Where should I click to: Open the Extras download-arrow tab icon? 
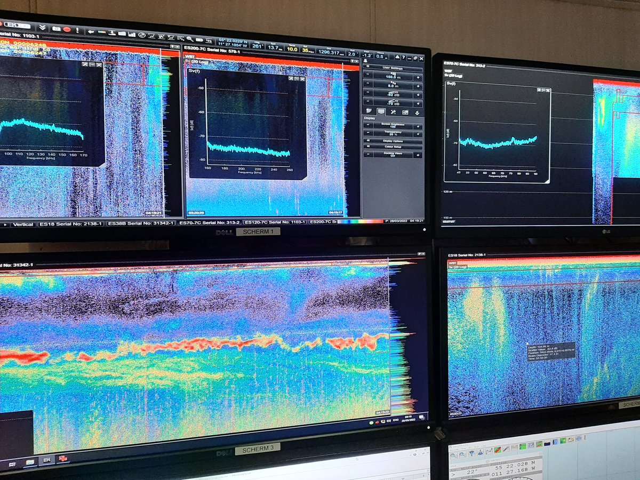tap(417, 113)
